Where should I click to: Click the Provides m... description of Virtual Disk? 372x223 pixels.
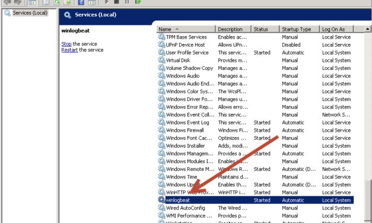click(233, 60)
